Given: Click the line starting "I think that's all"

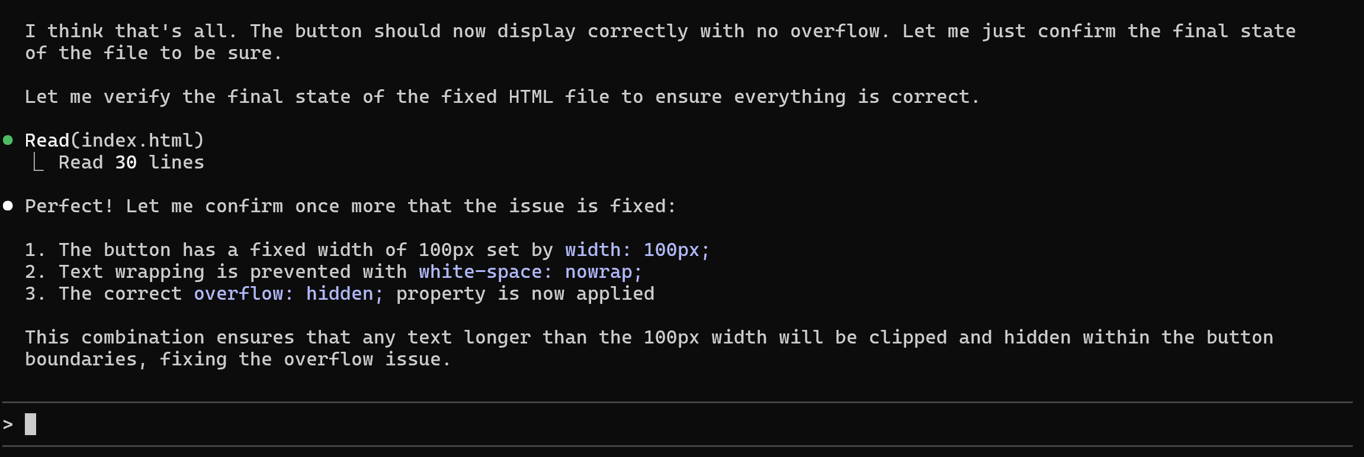Looking at the screenshot, I should 660,31.
